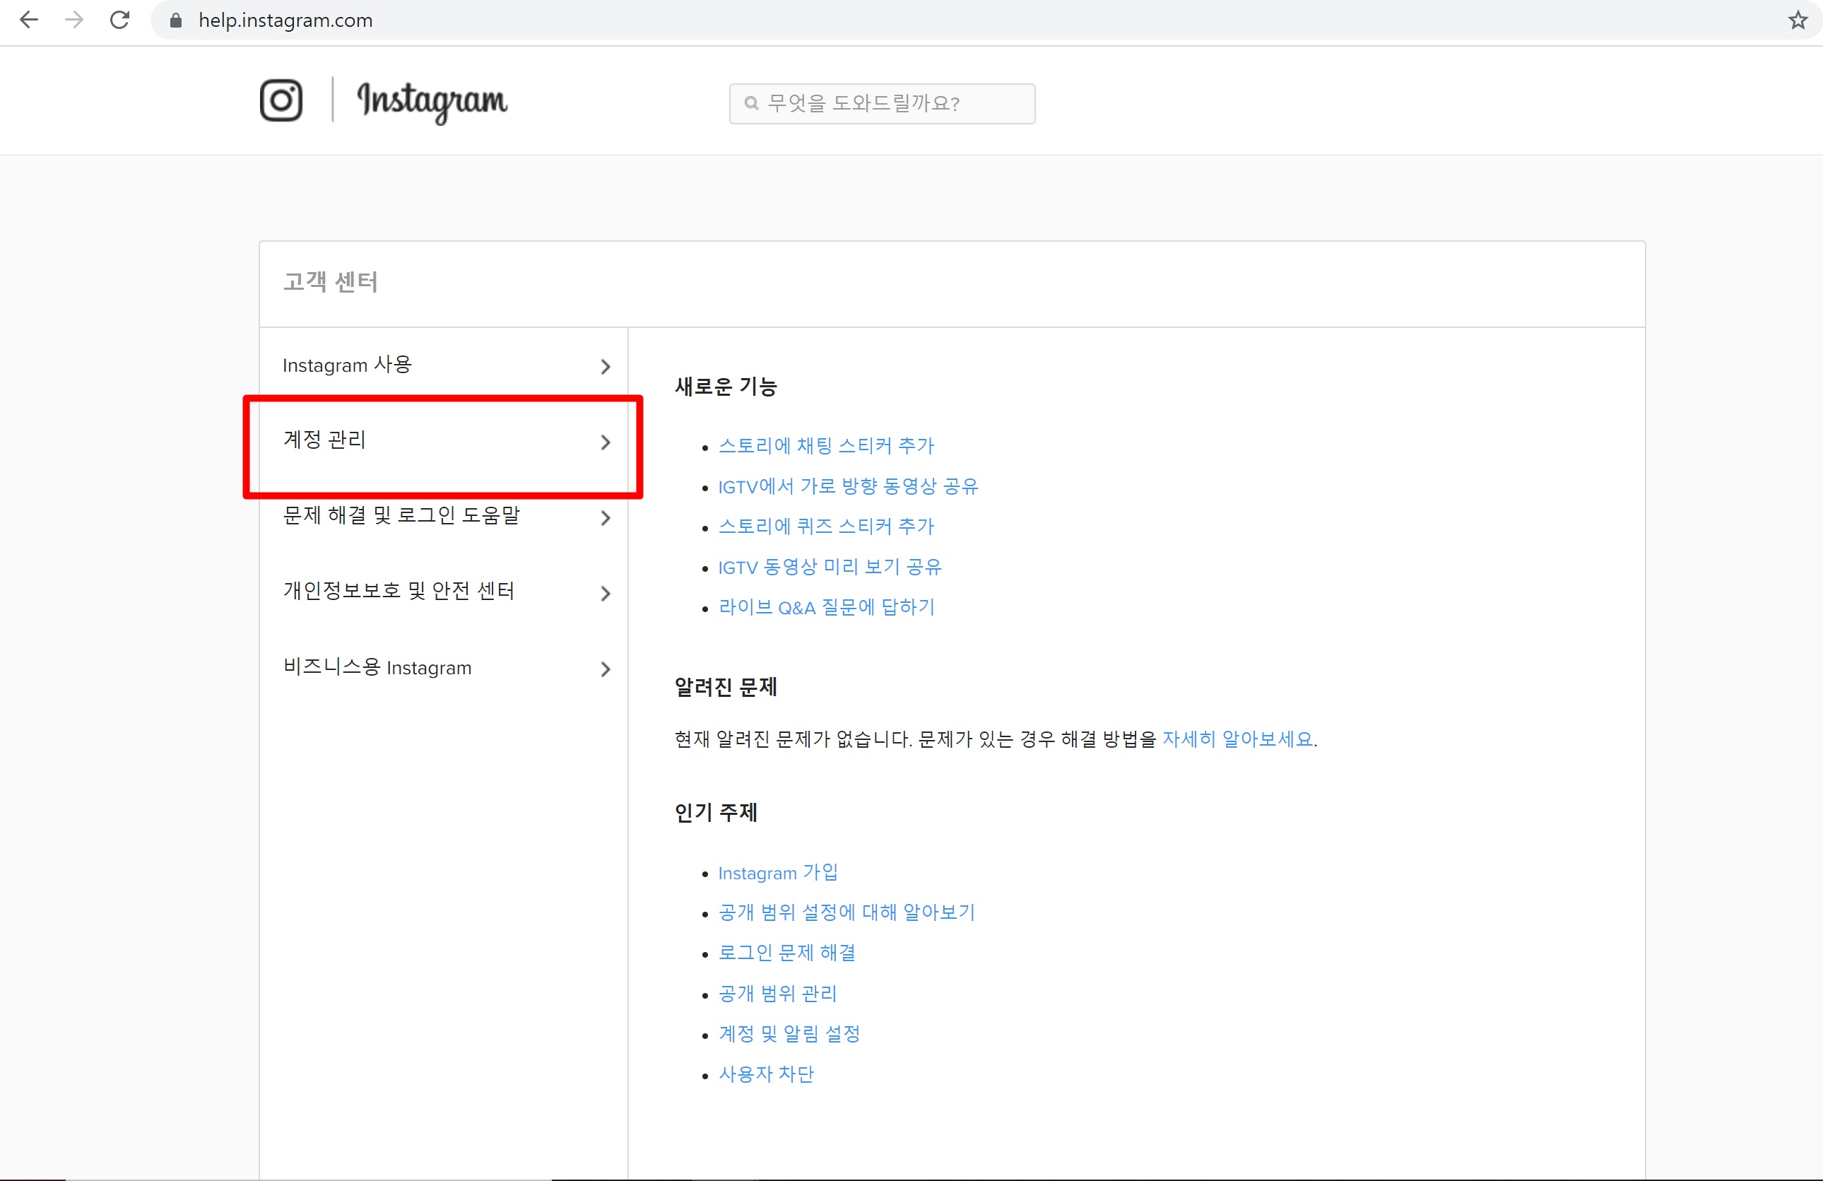Viewport: 1823px width, 1181px height.
Task: Bookmark this page with star icon
Action: pos(1798,20)
